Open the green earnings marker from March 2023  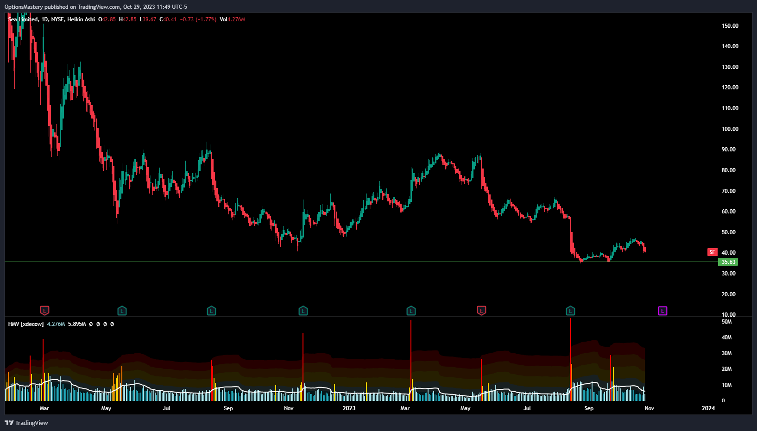(x=411, y=311)
